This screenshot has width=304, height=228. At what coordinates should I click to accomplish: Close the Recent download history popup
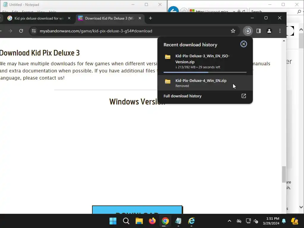(243, 44)
